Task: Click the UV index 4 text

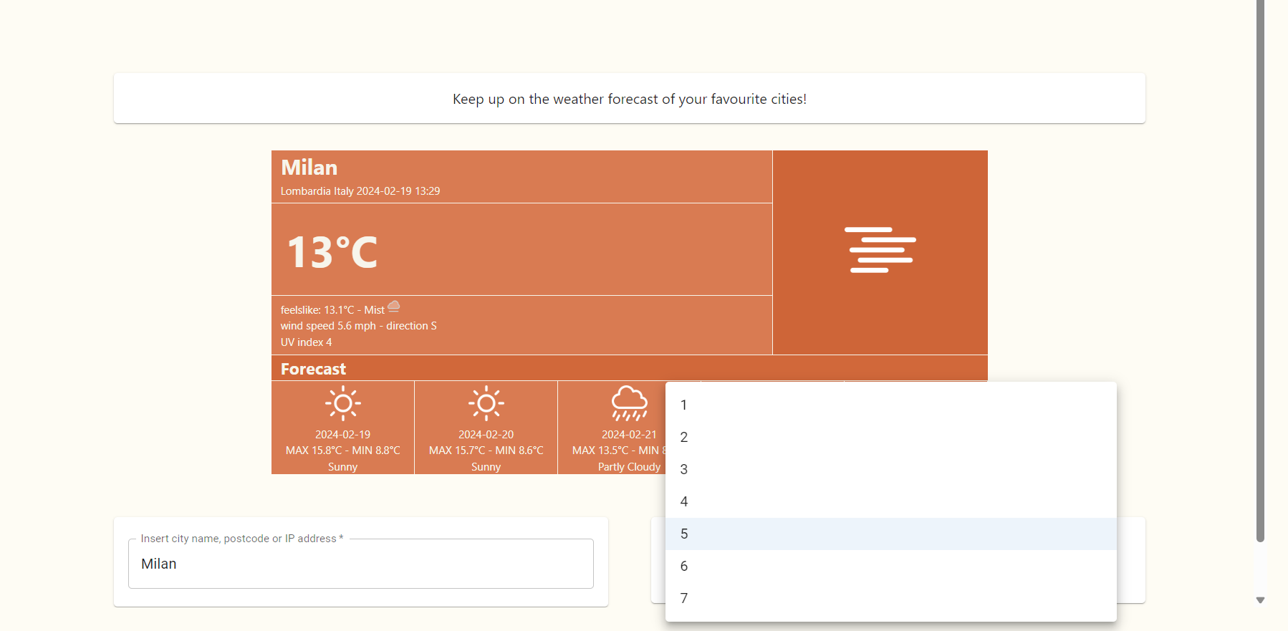Action: click(x=306, y=342)
